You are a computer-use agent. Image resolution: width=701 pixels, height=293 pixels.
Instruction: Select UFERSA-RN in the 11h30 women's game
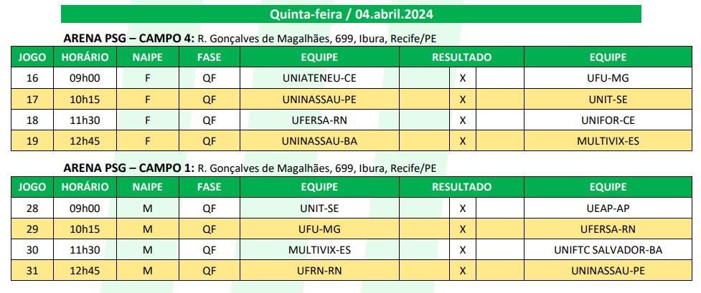tap(319, 120)
